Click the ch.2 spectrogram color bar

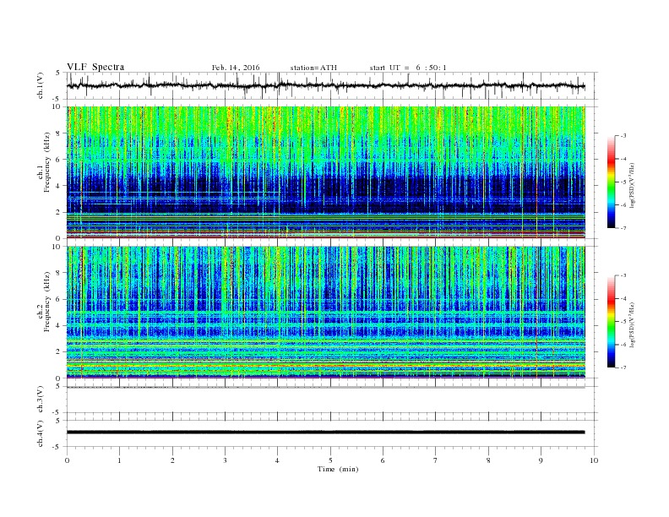coord(611,322)
